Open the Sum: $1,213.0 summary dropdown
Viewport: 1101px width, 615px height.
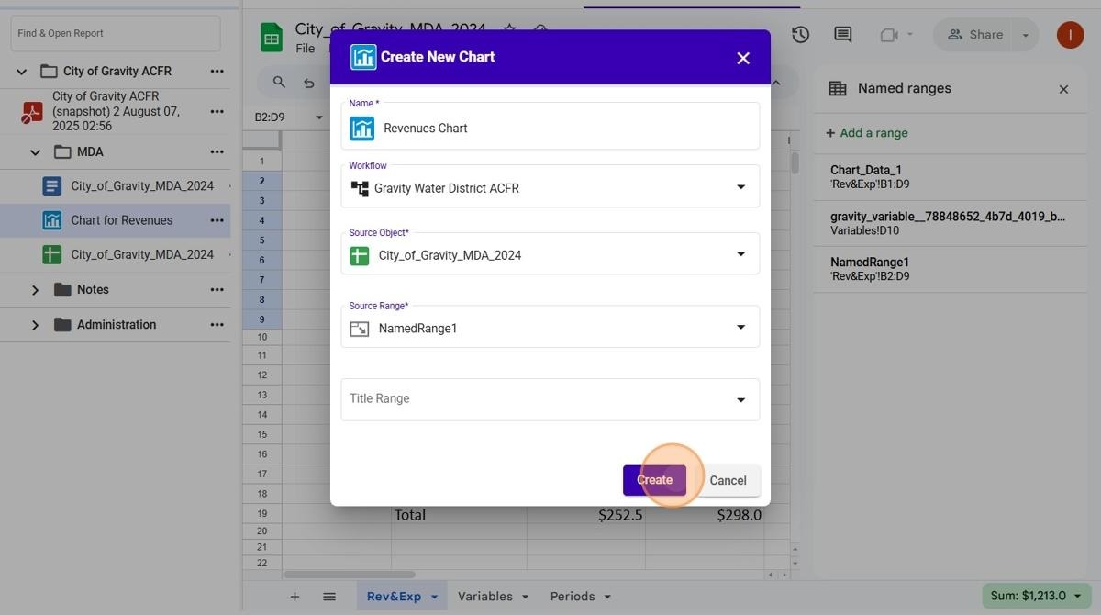[x=1035, y=597]
